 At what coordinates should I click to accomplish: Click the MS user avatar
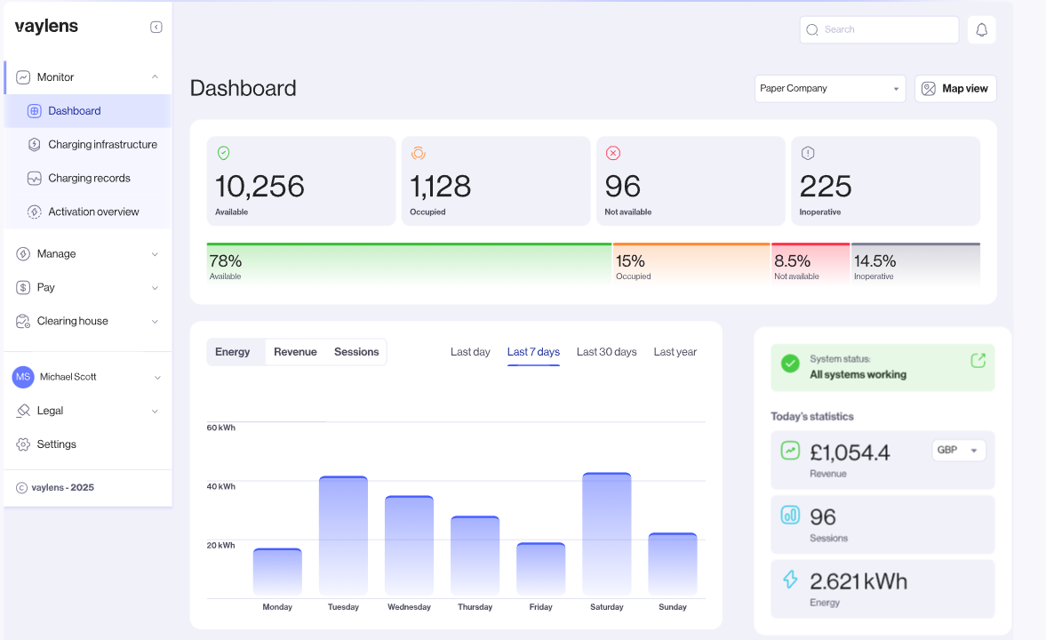click(23, 377)
